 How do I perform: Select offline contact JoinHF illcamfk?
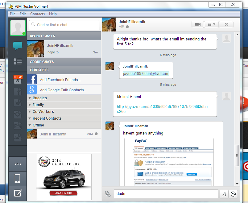tap(64, 134)
